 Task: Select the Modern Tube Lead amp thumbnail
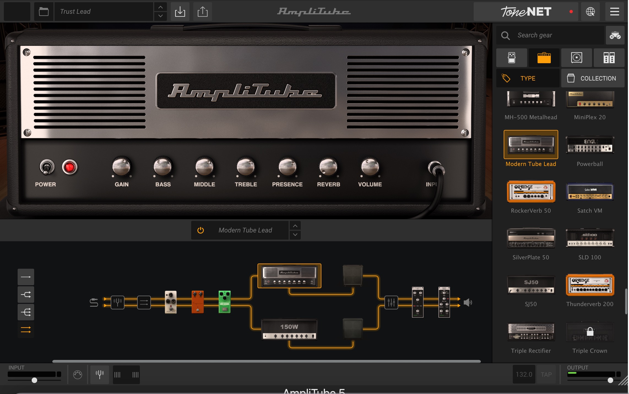click(531, 145)
